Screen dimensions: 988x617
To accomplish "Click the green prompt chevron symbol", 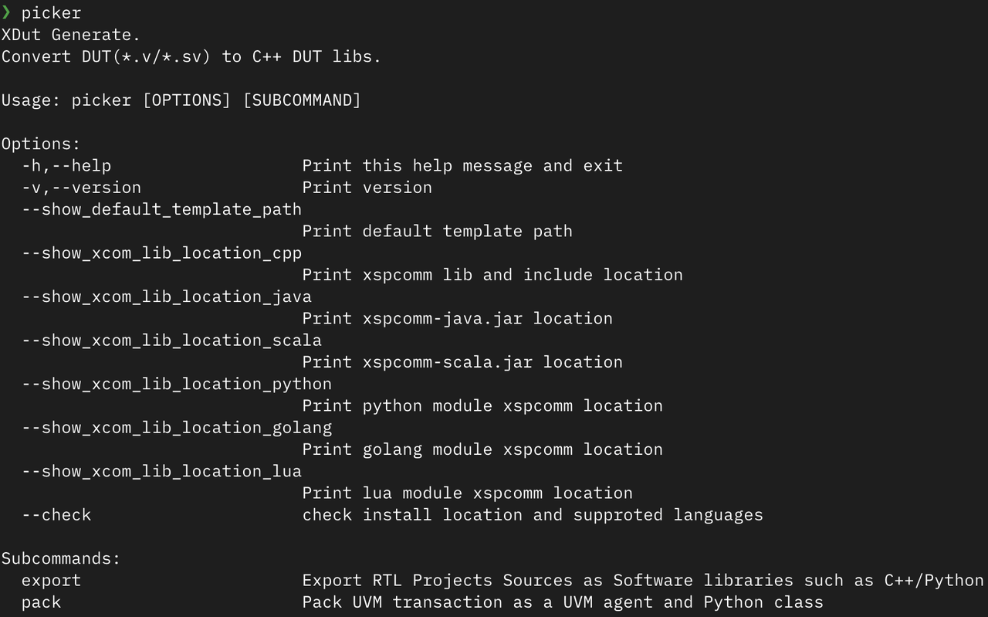I will click(7, 12).
